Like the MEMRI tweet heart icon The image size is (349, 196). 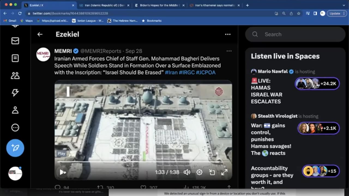coord(143,187)
